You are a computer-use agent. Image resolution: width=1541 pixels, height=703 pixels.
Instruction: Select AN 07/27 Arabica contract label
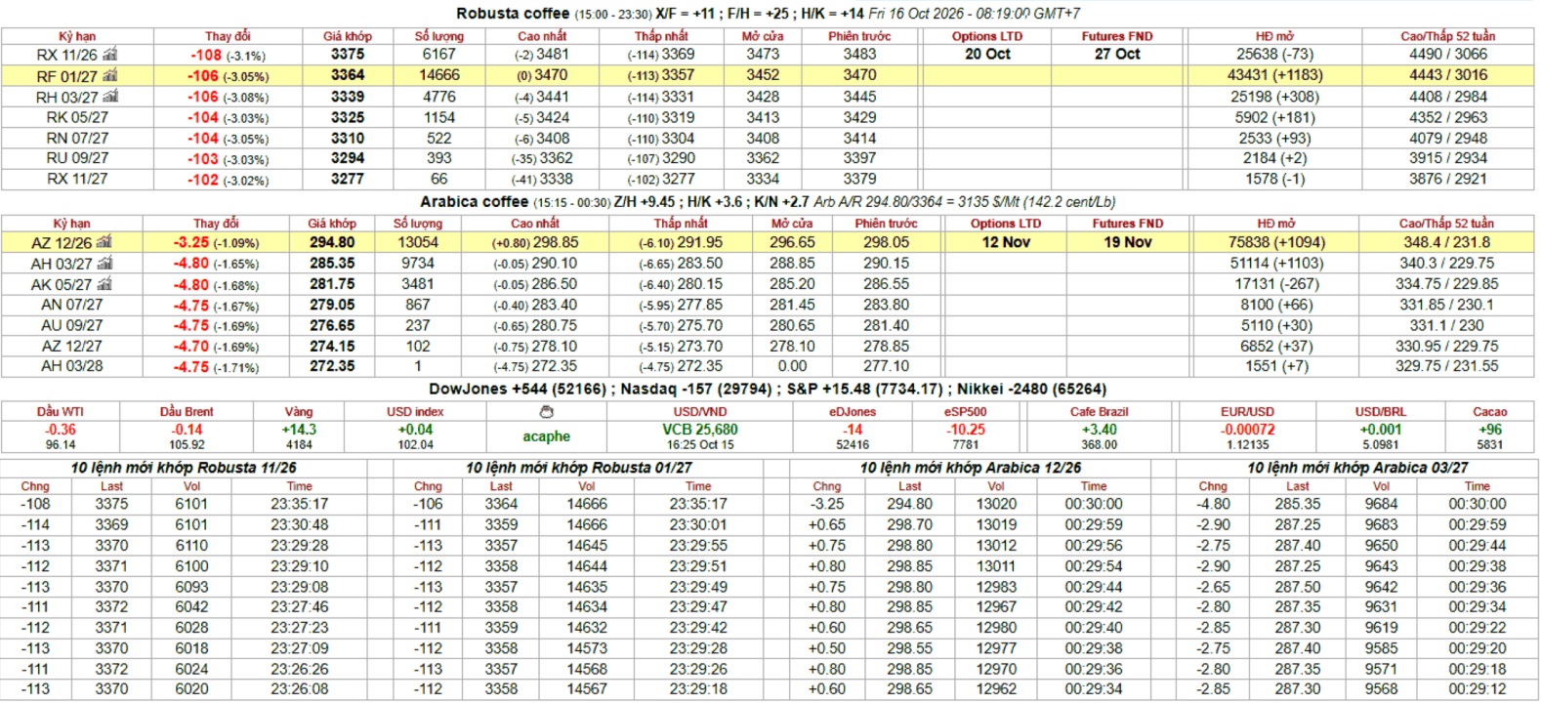tap(71, 305)
